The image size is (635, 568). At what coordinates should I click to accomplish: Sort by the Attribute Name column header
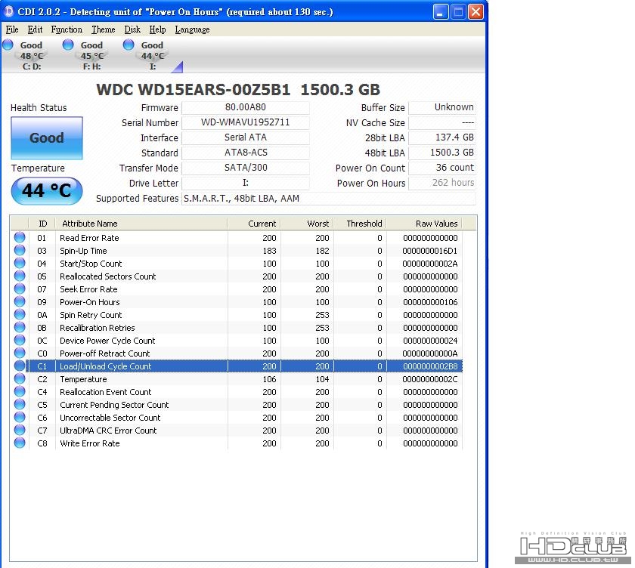tap(141, 224)
